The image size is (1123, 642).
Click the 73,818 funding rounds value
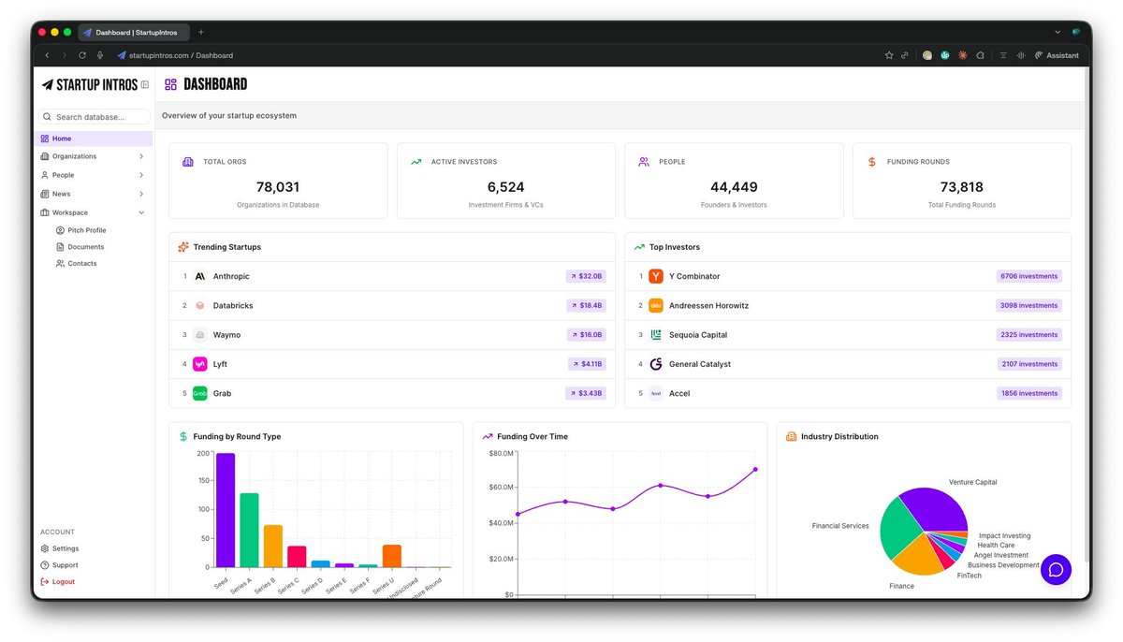point(962,187)
